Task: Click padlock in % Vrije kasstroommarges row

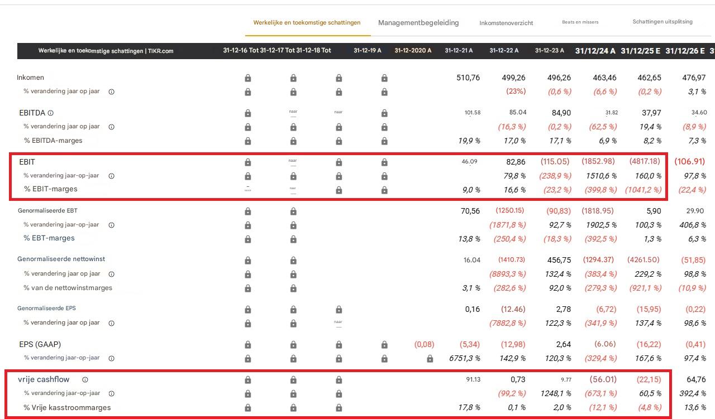Action: pyautogui.click(x=247, y=407)
